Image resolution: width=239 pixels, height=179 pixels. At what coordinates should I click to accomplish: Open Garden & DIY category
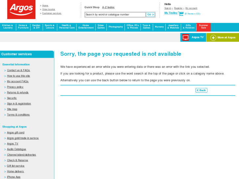tap(36, 27)
